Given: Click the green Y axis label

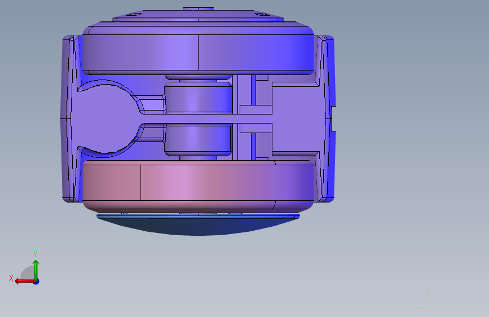Looking at the screenshot, I should [x=36, y=253].
